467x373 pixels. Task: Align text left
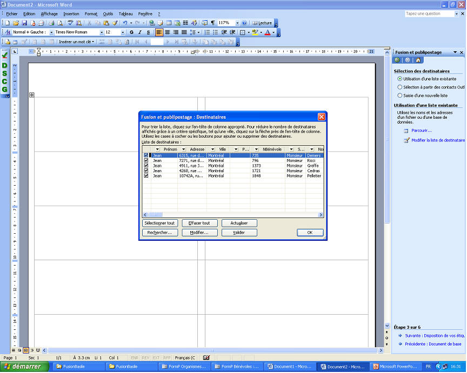point(159,32)
